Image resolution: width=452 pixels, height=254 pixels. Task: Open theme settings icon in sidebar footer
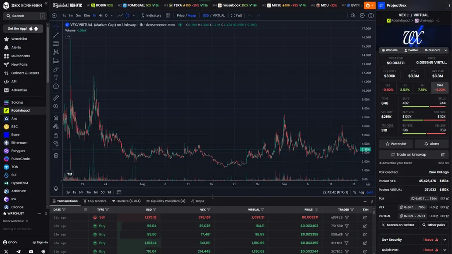pyautogui.click(x=43, y=251)
